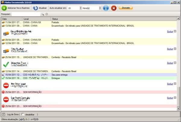
Task: Click Excluir link of delivered checkmark package
Action: click(170, 63)
